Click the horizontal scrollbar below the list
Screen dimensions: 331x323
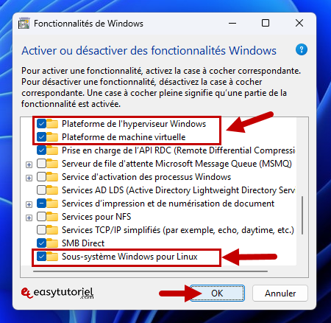pyautogui.click(x=150, y=271)
